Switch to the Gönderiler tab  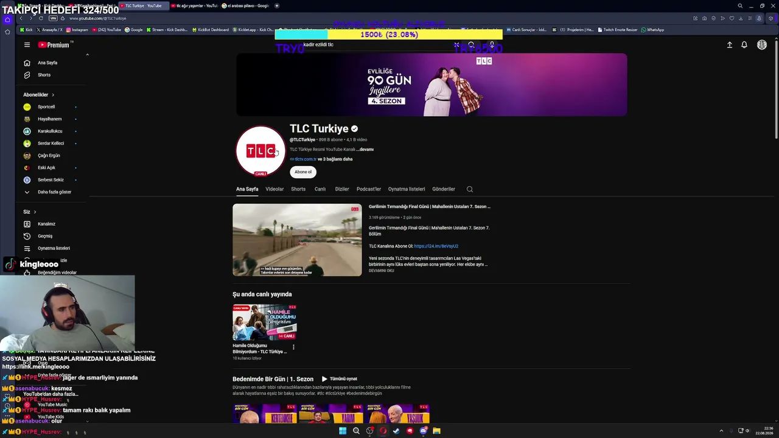[x=444, y=189]
